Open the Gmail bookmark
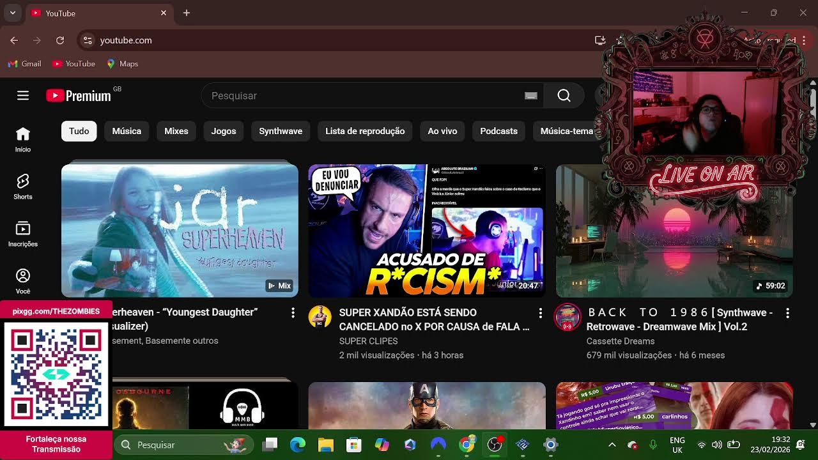The image size is (818, 460). (x=24, y=64)
